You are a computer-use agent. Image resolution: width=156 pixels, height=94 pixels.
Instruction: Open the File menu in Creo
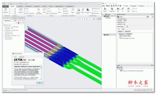pyautogui.click(x=5, y=6)
